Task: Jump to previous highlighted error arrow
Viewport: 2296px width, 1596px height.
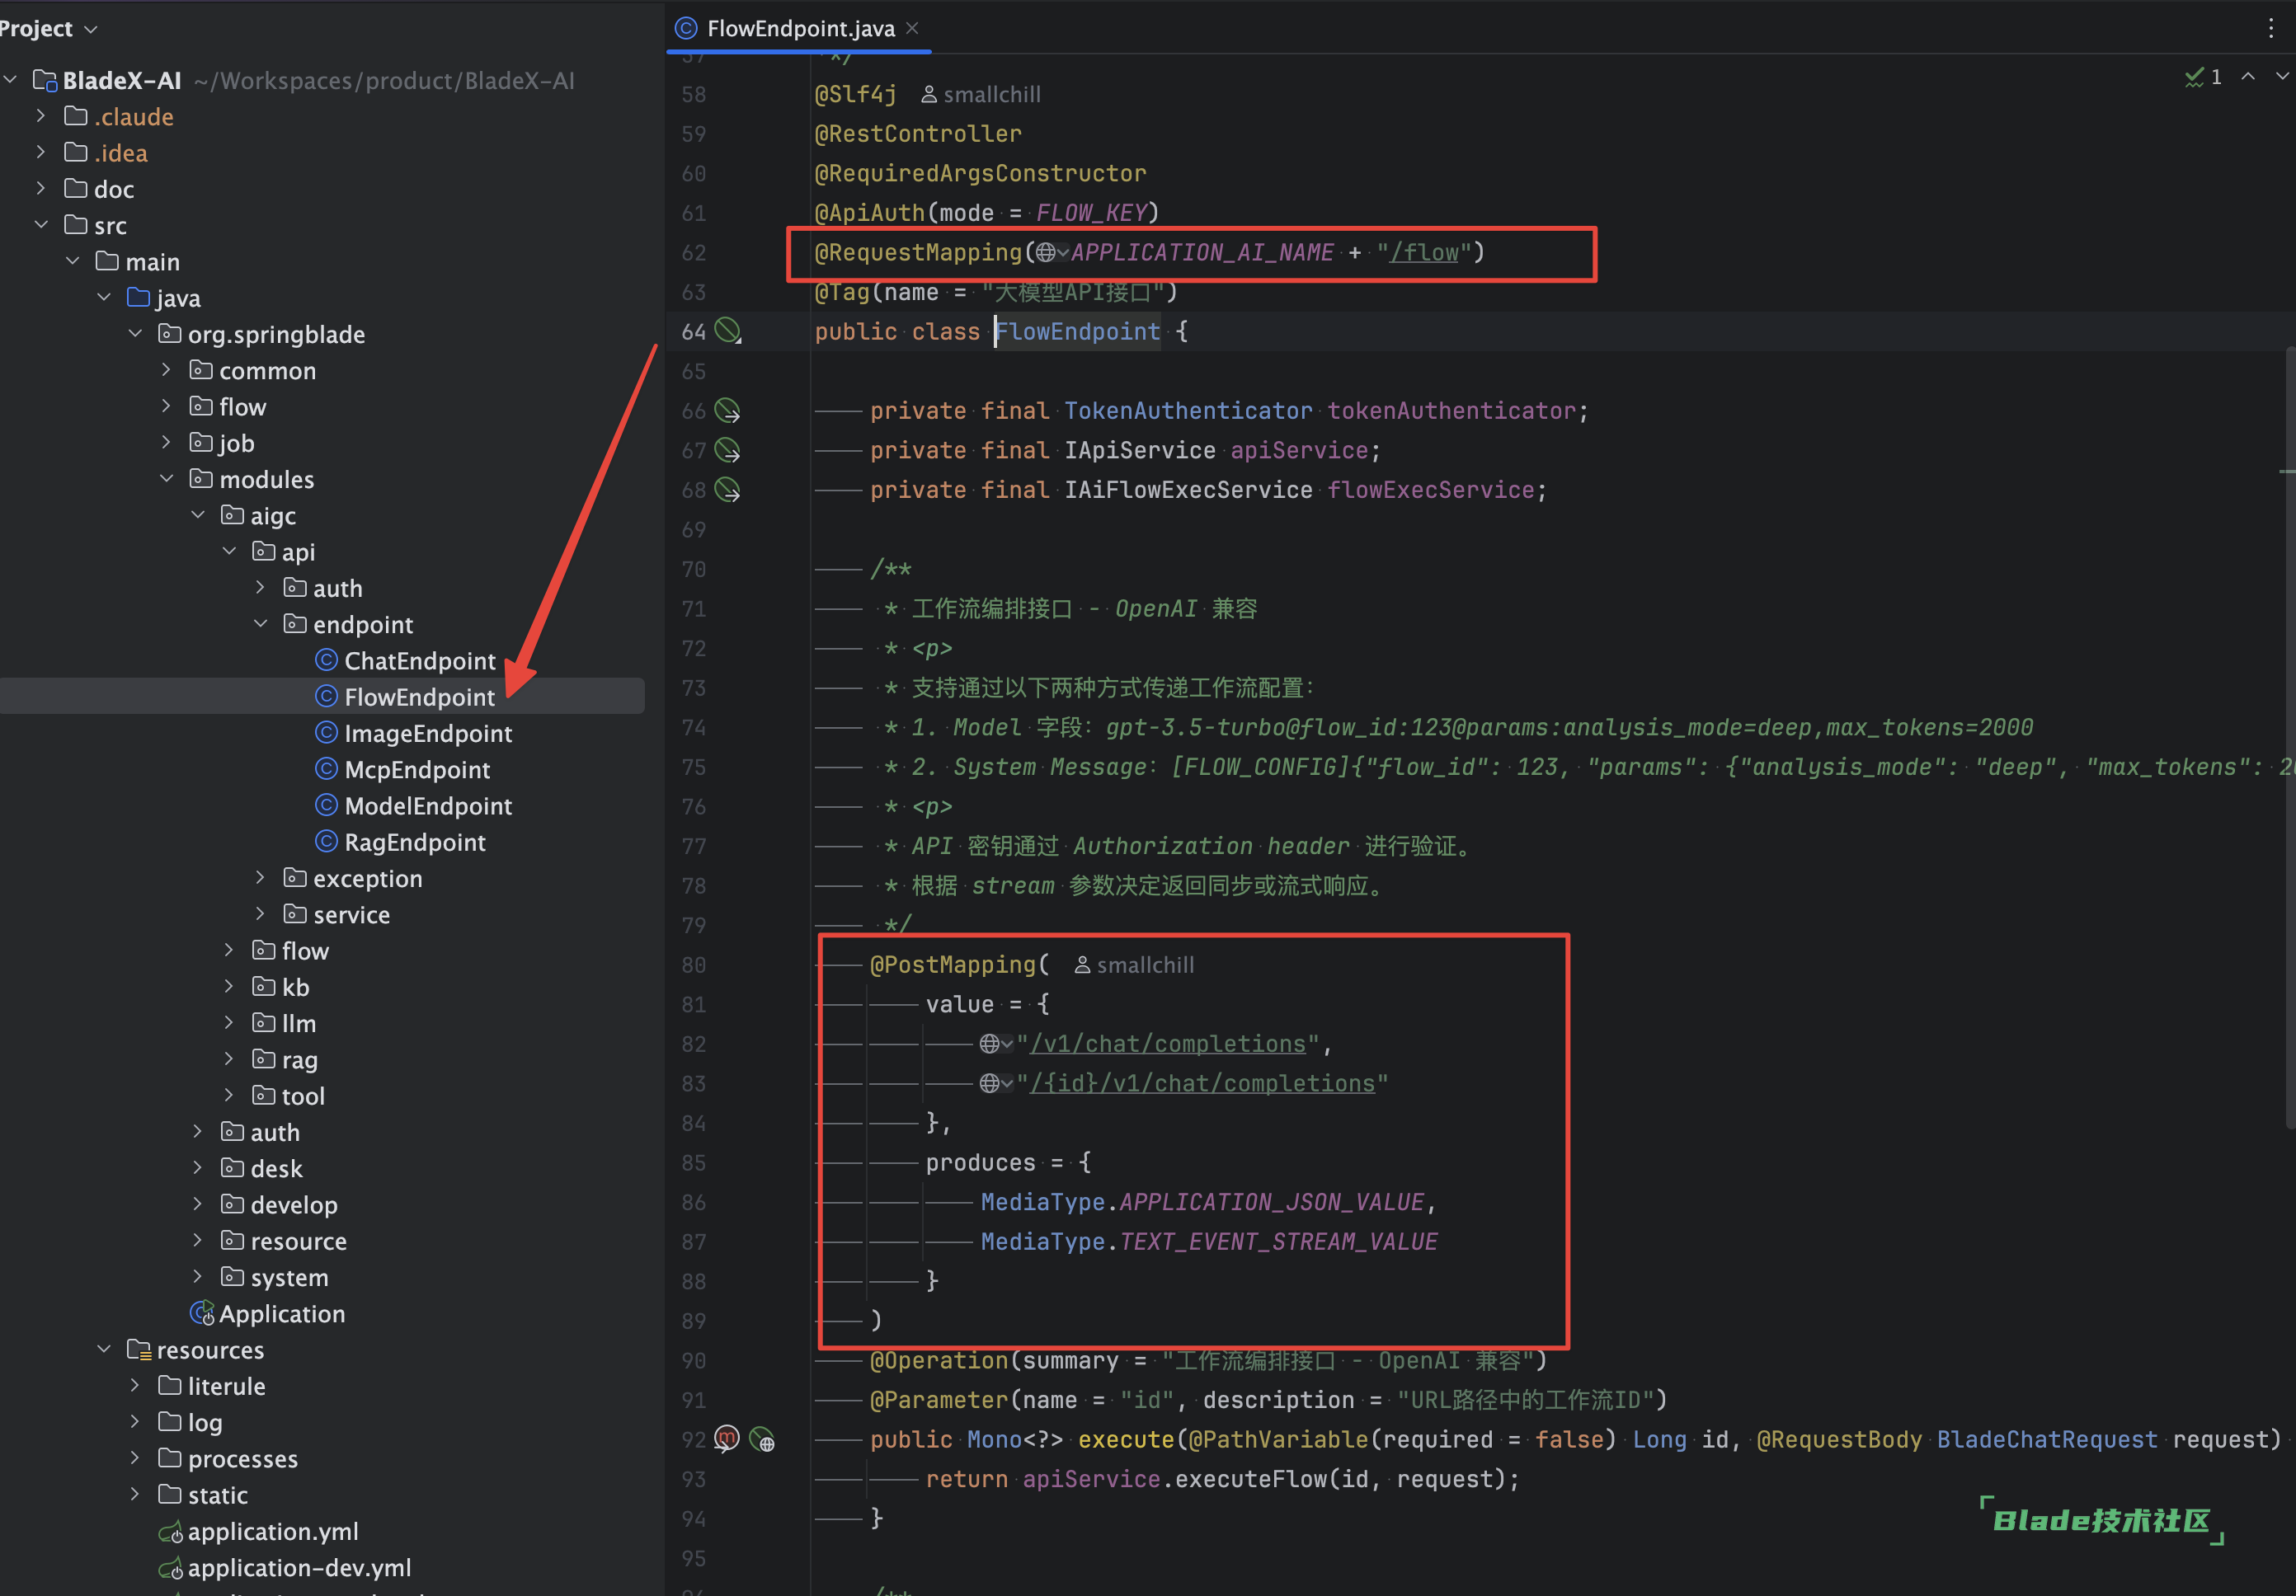Action: (2248, 76)
